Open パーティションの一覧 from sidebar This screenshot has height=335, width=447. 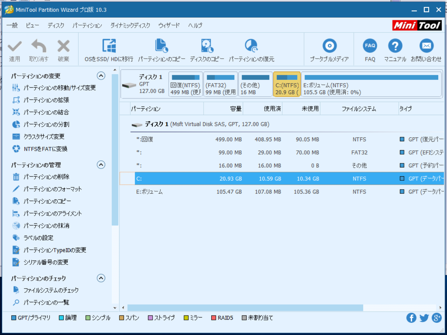click(x=41, y=303)
